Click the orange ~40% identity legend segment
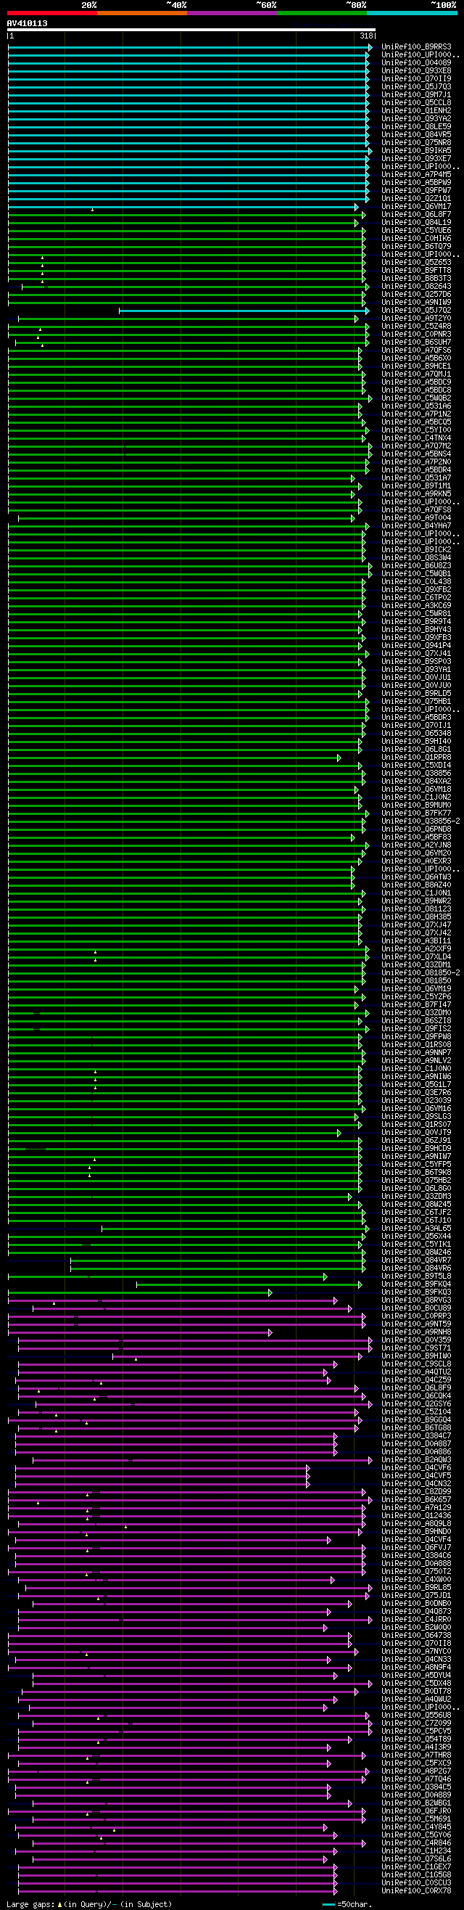This screenshot has width=464, height=1910. point(141,13)
